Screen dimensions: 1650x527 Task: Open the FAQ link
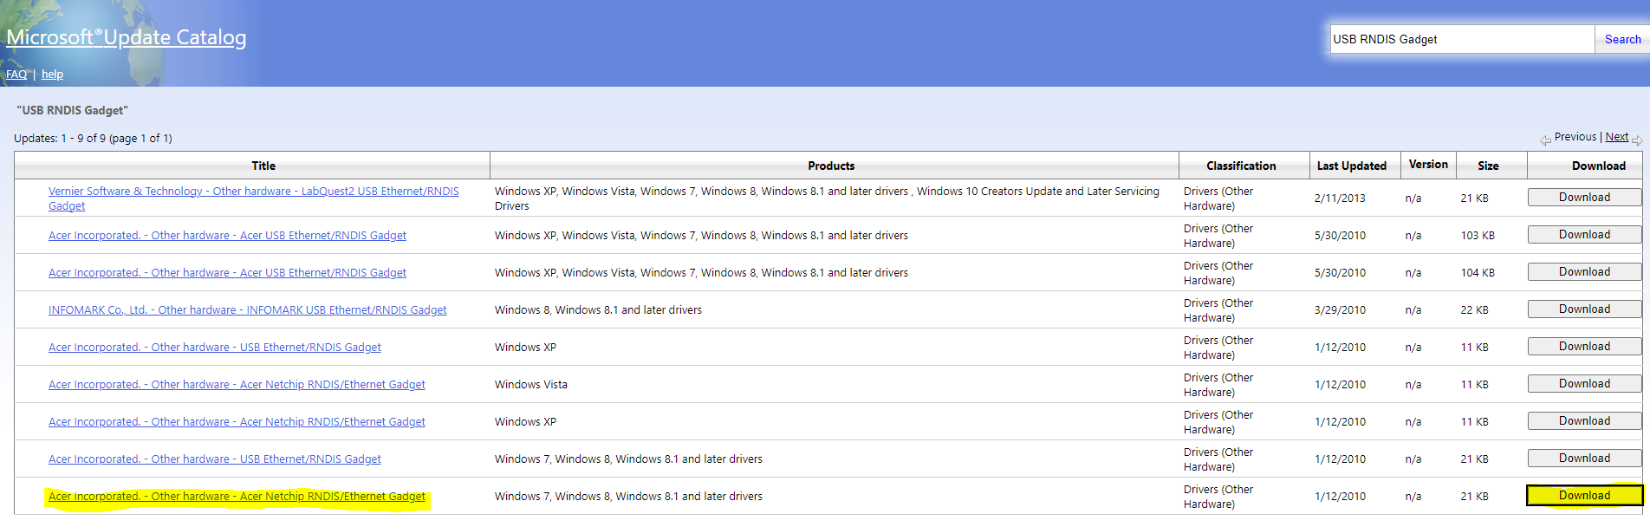[x=16, y=75]
